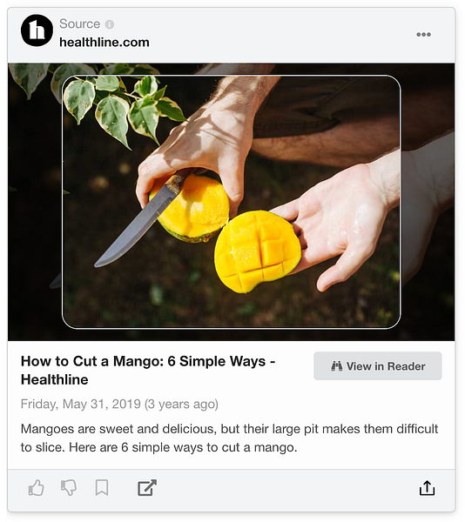This screenshot has width=465, height=522.
Task: Click the healthline.com source name
Action: (104, 43)
